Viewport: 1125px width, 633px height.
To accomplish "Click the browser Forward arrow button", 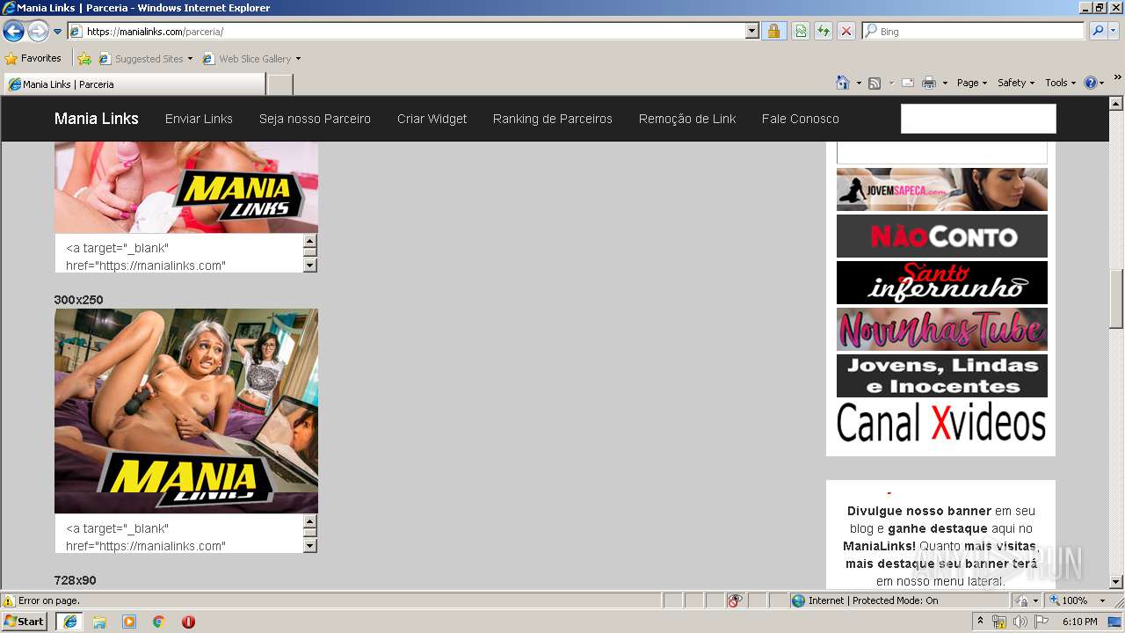I will pyautogui.click(x=38, y=32).
